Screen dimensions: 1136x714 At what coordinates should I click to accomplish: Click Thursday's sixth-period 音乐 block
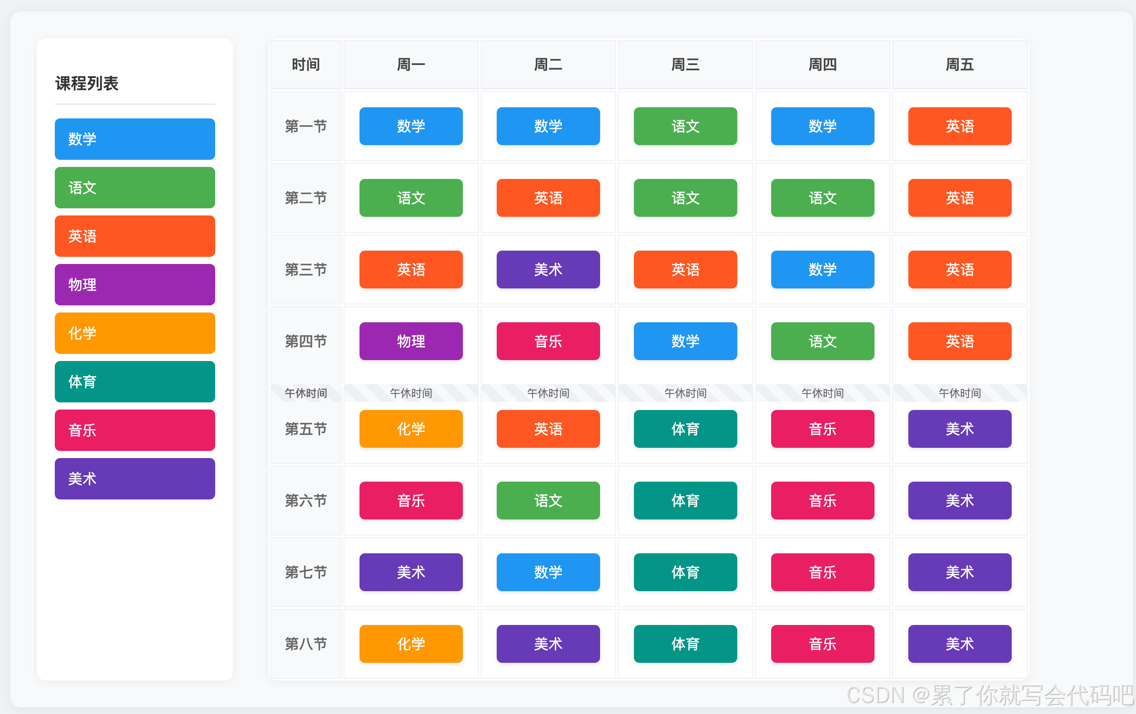822,500
